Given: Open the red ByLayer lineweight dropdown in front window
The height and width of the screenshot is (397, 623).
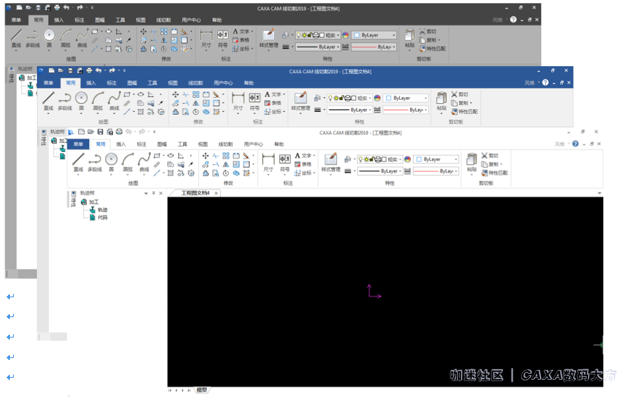Looking at the screenshot, I should (436, 171).
